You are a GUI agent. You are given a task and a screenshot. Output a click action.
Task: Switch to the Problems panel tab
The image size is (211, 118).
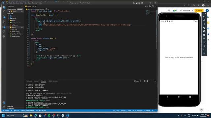pos(29,81)
